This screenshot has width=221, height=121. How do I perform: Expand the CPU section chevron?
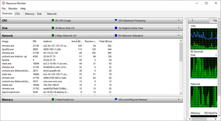pos(179,21)
